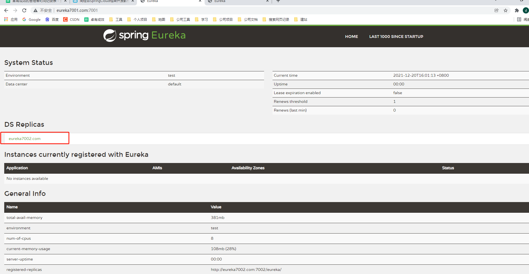Screen dimensions: 529x274
Task: Share this page via the share icon
Action: [497, 10]
